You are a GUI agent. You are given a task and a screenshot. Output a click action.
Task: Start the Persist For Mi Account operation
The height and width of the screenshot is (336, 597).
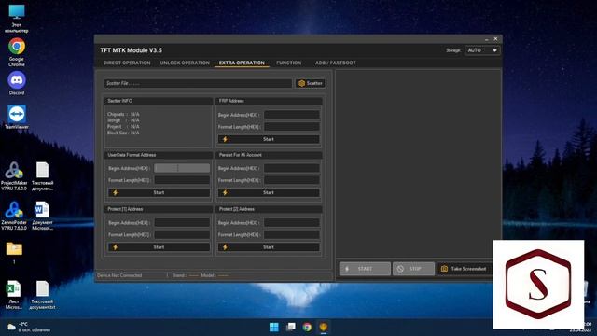coord(269,193)
